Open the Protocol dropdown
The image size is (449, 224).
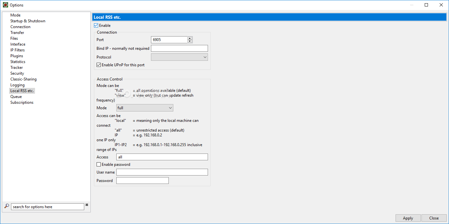[x=179, y=57]
